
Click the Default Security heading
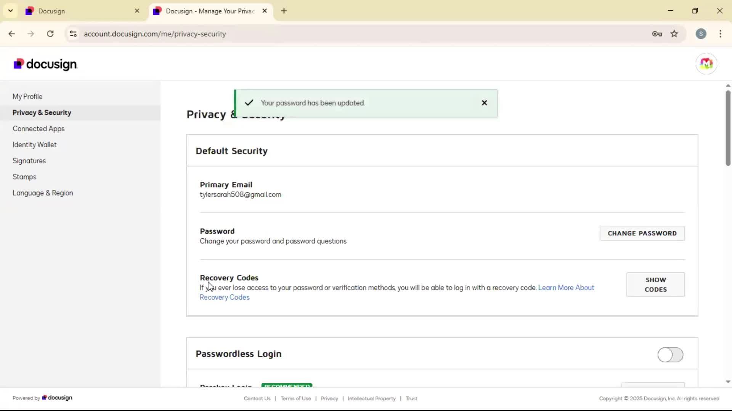231,151
